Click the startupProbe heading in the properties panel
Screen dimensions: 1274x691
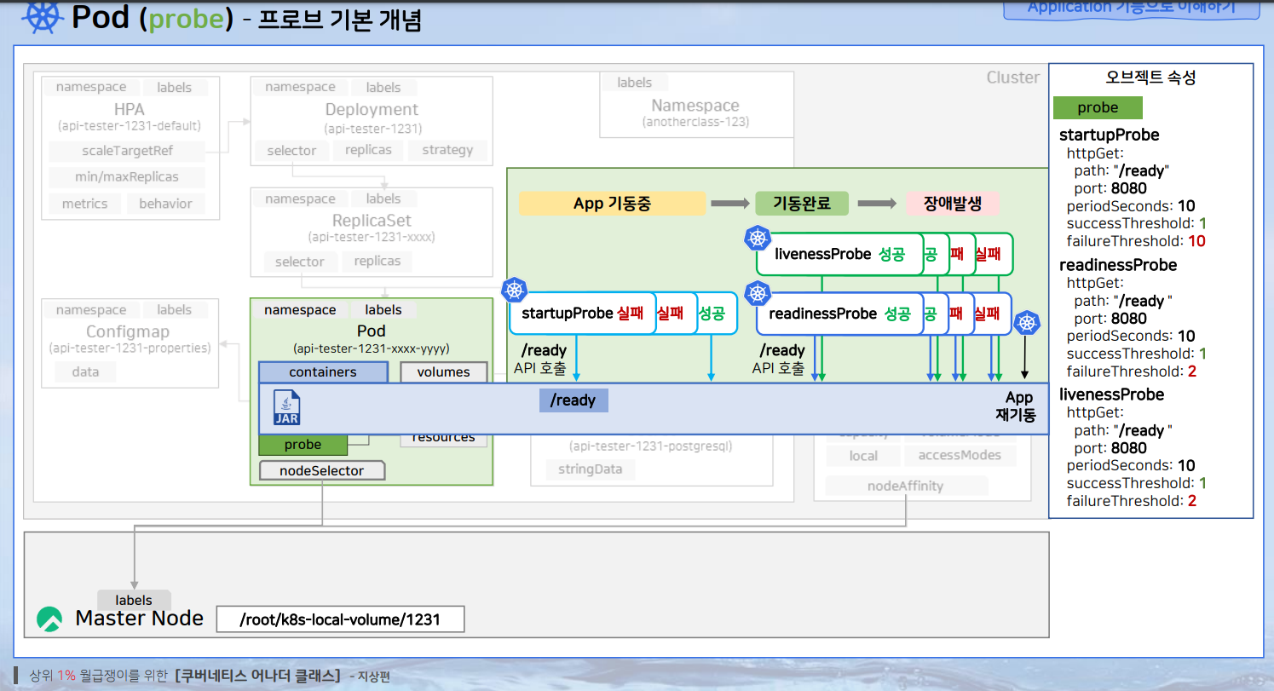tap(1109, 135)
